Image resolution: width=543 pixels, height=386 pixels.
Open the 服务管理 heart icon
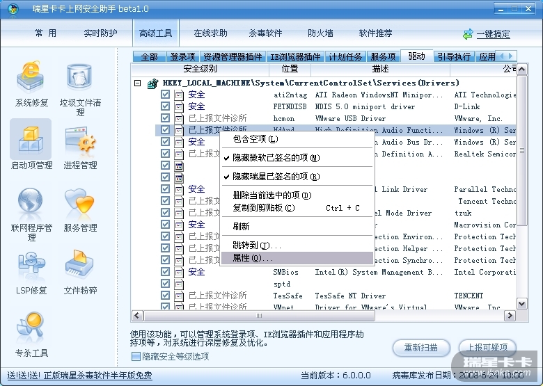click(79, 202)
